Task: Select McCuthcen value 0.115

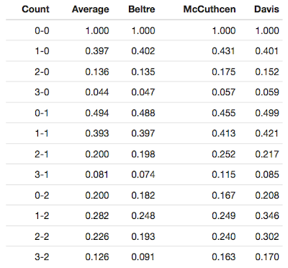Action: pyautogui.click(x=224, y=174)
